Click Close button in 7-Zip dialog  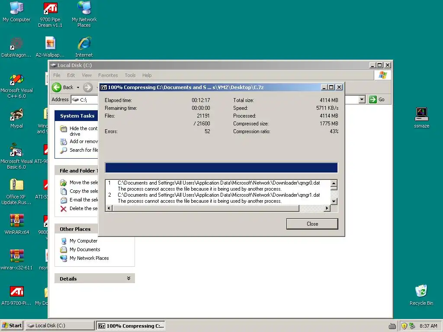coord(312,224)
